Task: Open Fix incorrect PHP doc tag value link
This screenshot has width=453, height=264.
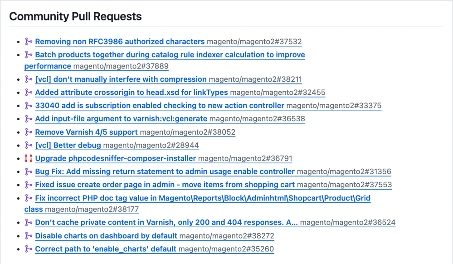Action: point(202,198)
